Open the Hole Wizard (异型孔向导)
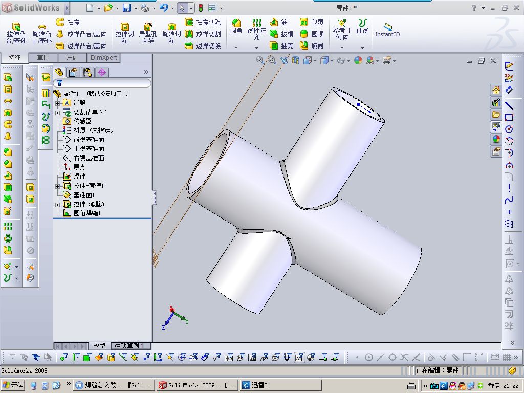The image size is (524, 393). tap(148, 33)
